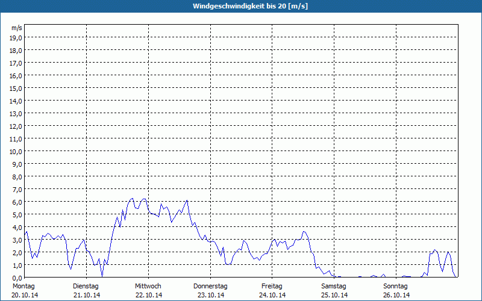482x301 pixels.
Task: Select the 0,0 y-axis label
Action: pyautogui.click(x=17, y=278)
